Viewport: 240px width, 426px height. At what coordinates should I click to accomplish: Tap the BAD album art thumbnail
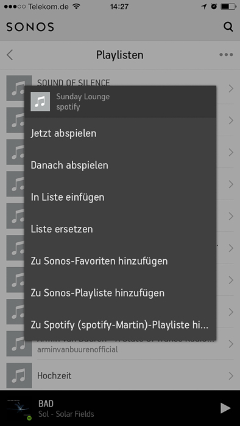tap(19, 408)
